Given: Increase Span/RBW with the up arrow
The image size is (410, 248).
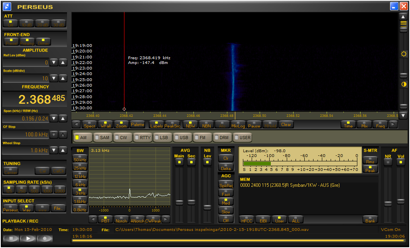Looking at the screenshot, I should coord(63,118).
